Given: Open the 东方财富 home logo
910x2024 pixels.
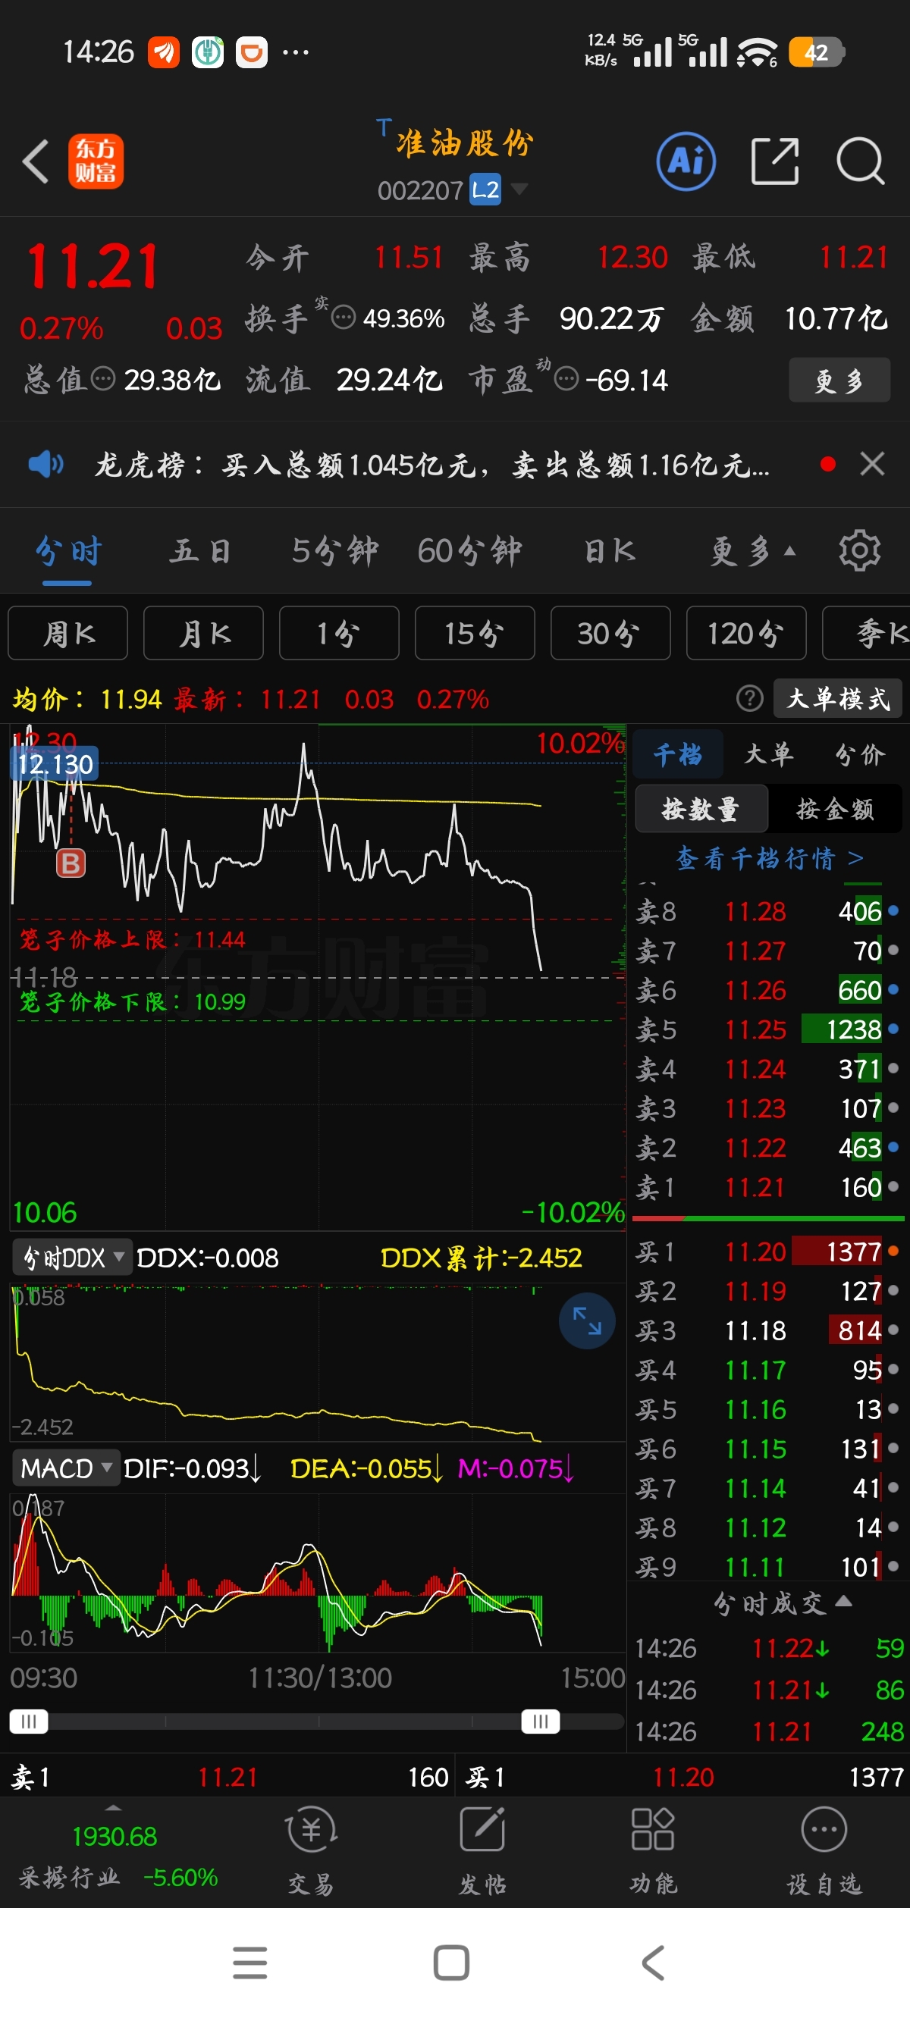Looking at the screenshot, I should click(x=96, y=161).
